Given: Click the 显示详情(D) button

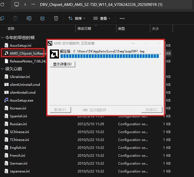Looking at the screenshot, I should (63, 64).
